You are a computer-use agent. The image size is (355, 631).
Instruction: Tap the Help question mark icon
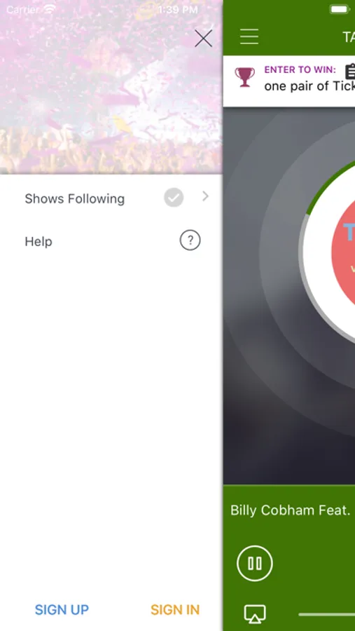point(190,240)
